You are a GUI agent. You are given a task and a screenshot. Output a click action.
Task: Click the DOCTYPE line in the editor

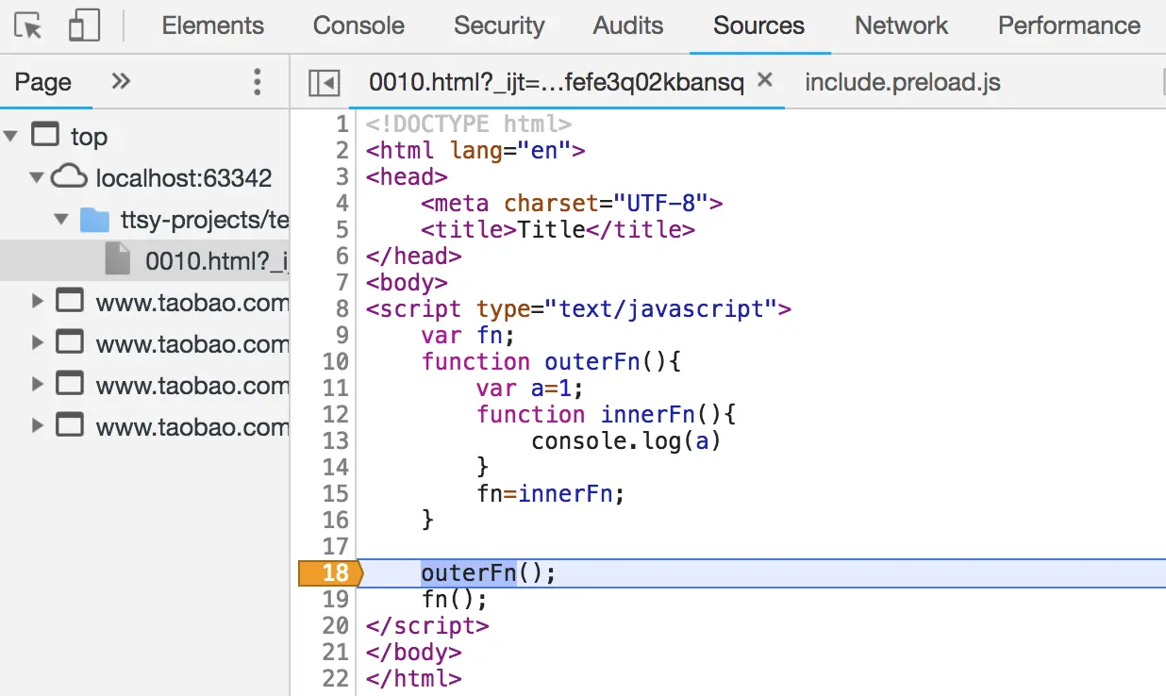point(469,124)
